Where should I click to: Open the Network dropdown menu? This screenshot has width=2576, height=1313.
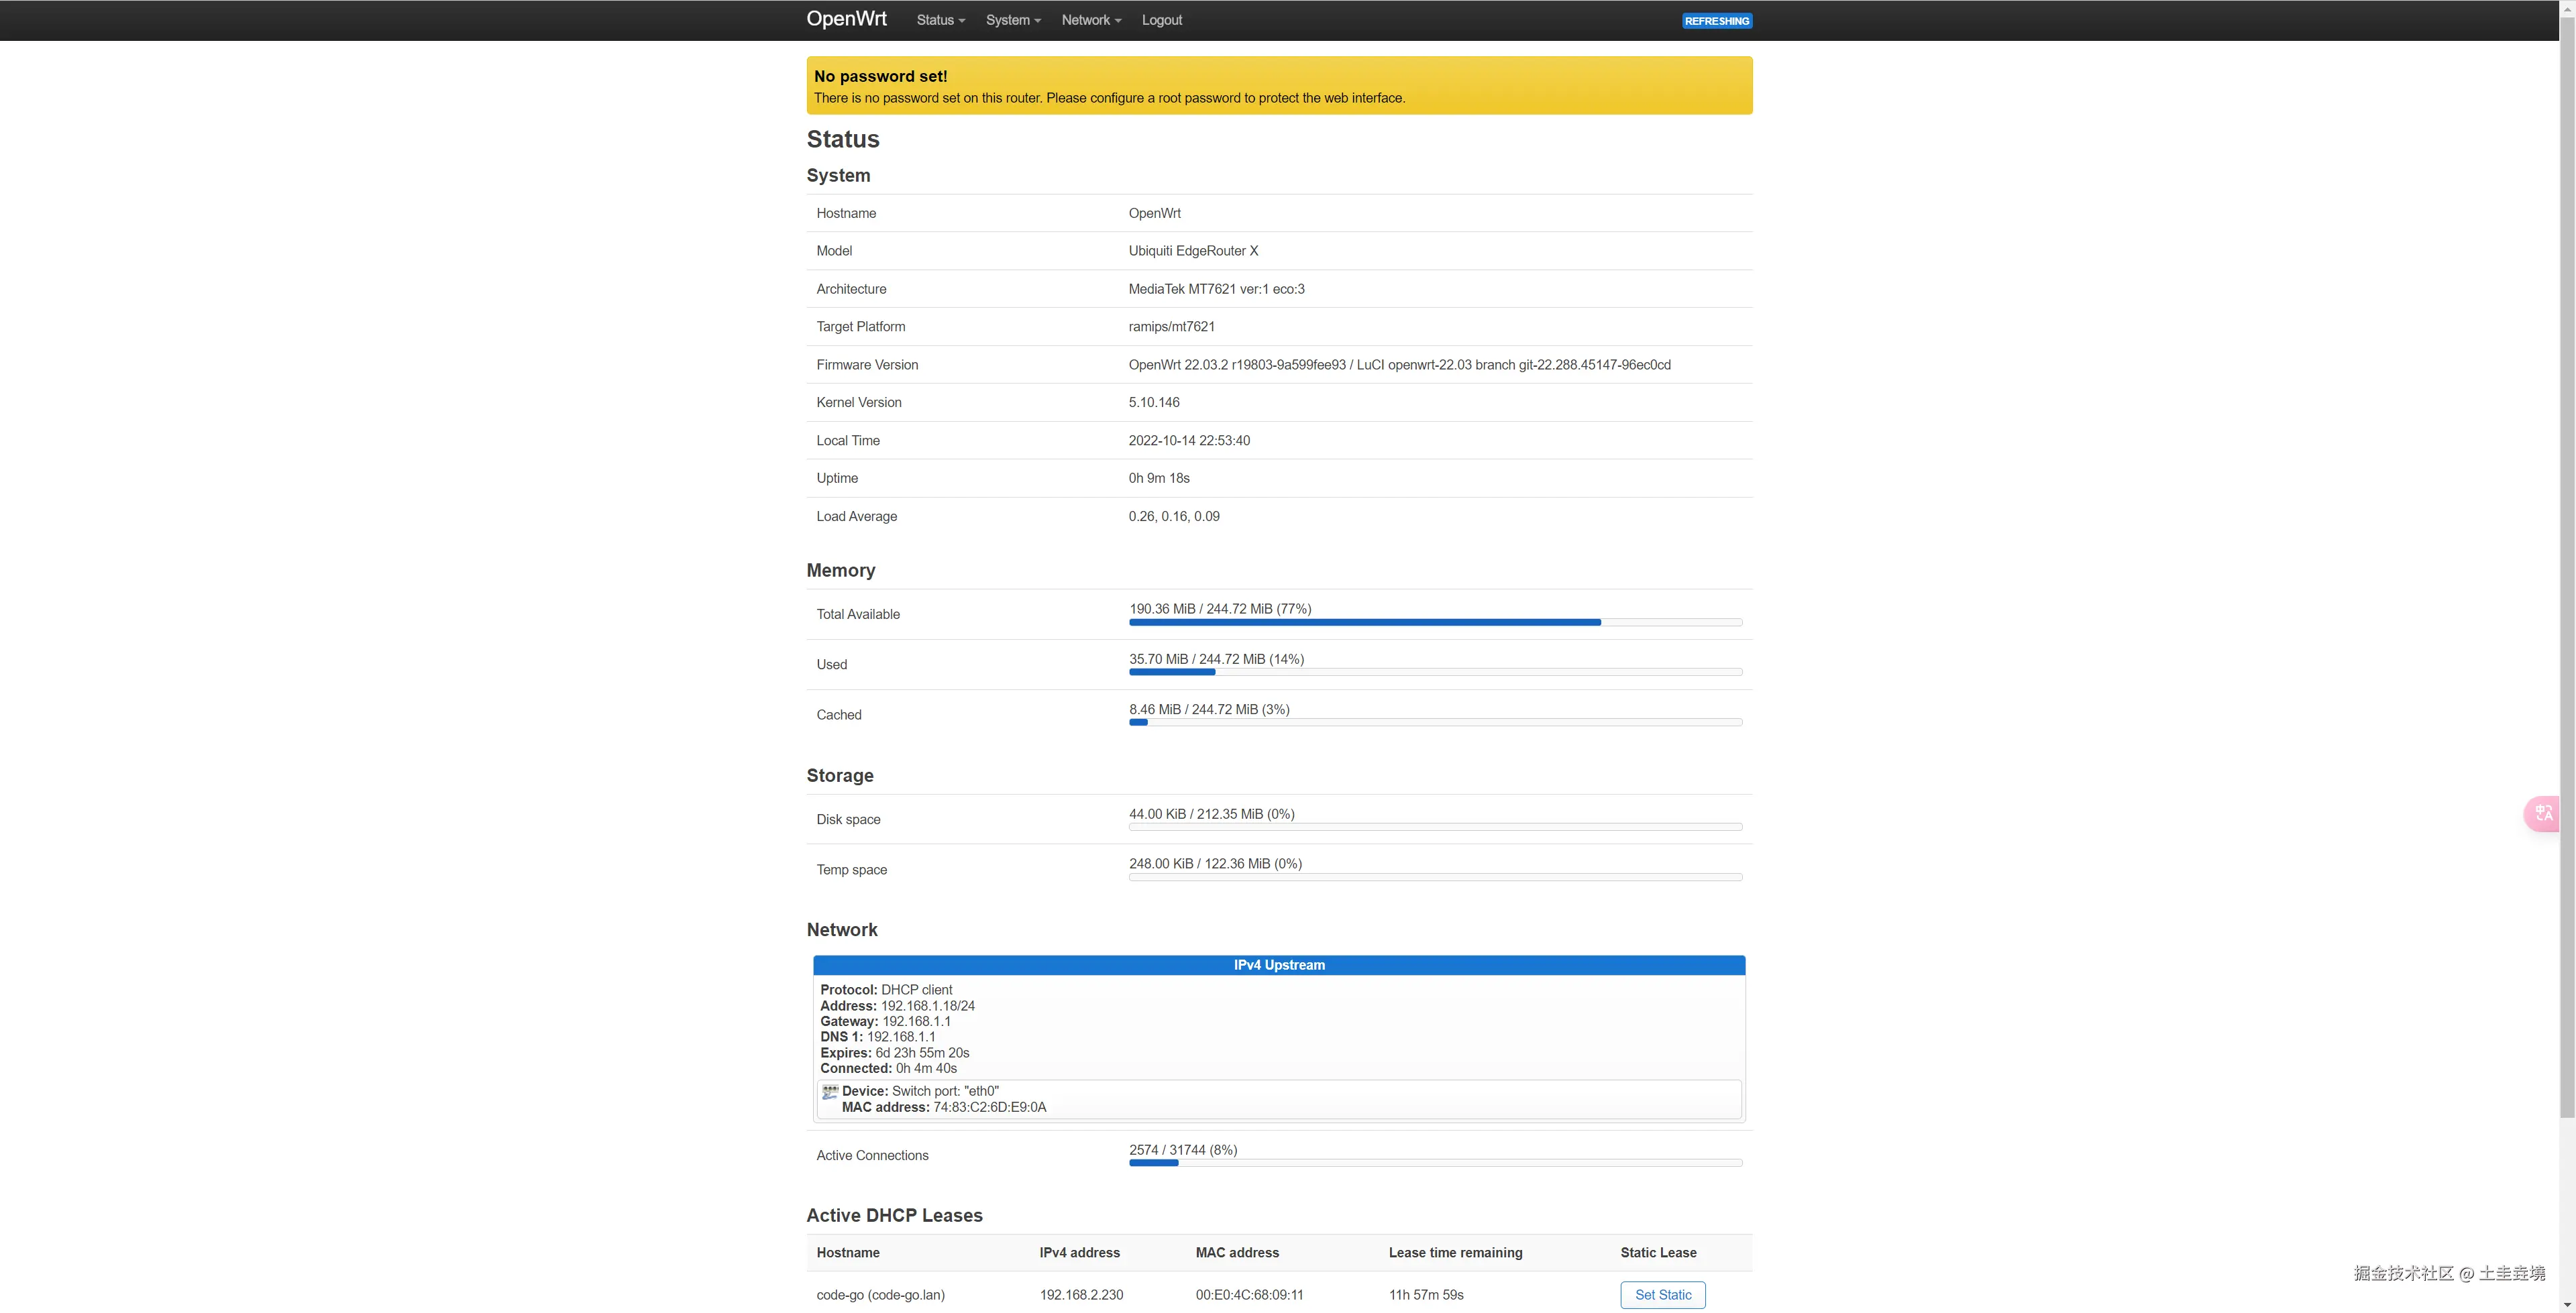[x=1091, y=20]
